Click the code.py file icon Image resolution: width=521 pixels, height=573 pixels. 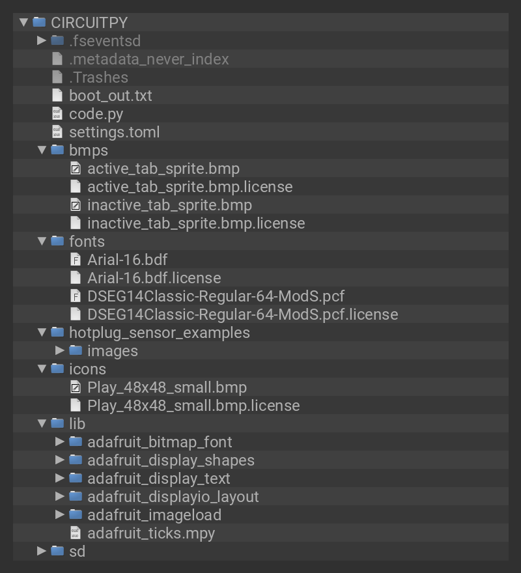(57, 114)
